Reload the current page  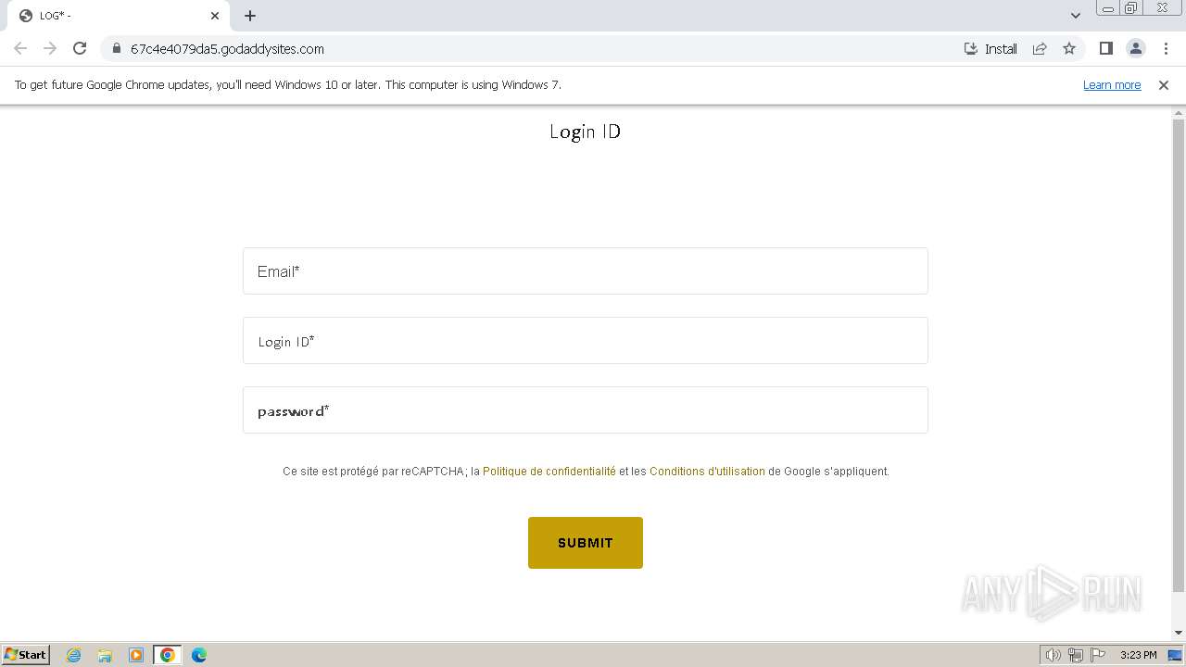click(x=80, y=48)
